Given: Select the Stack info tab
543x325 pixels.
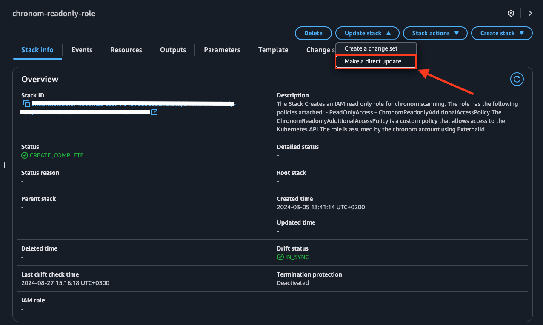Looking at the screenshot, I should 37,50.
